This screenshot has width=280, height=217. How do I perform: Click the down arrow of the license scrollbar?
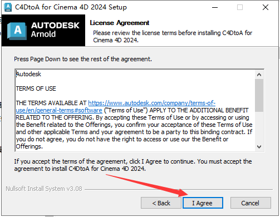click(x=259, y=147)
